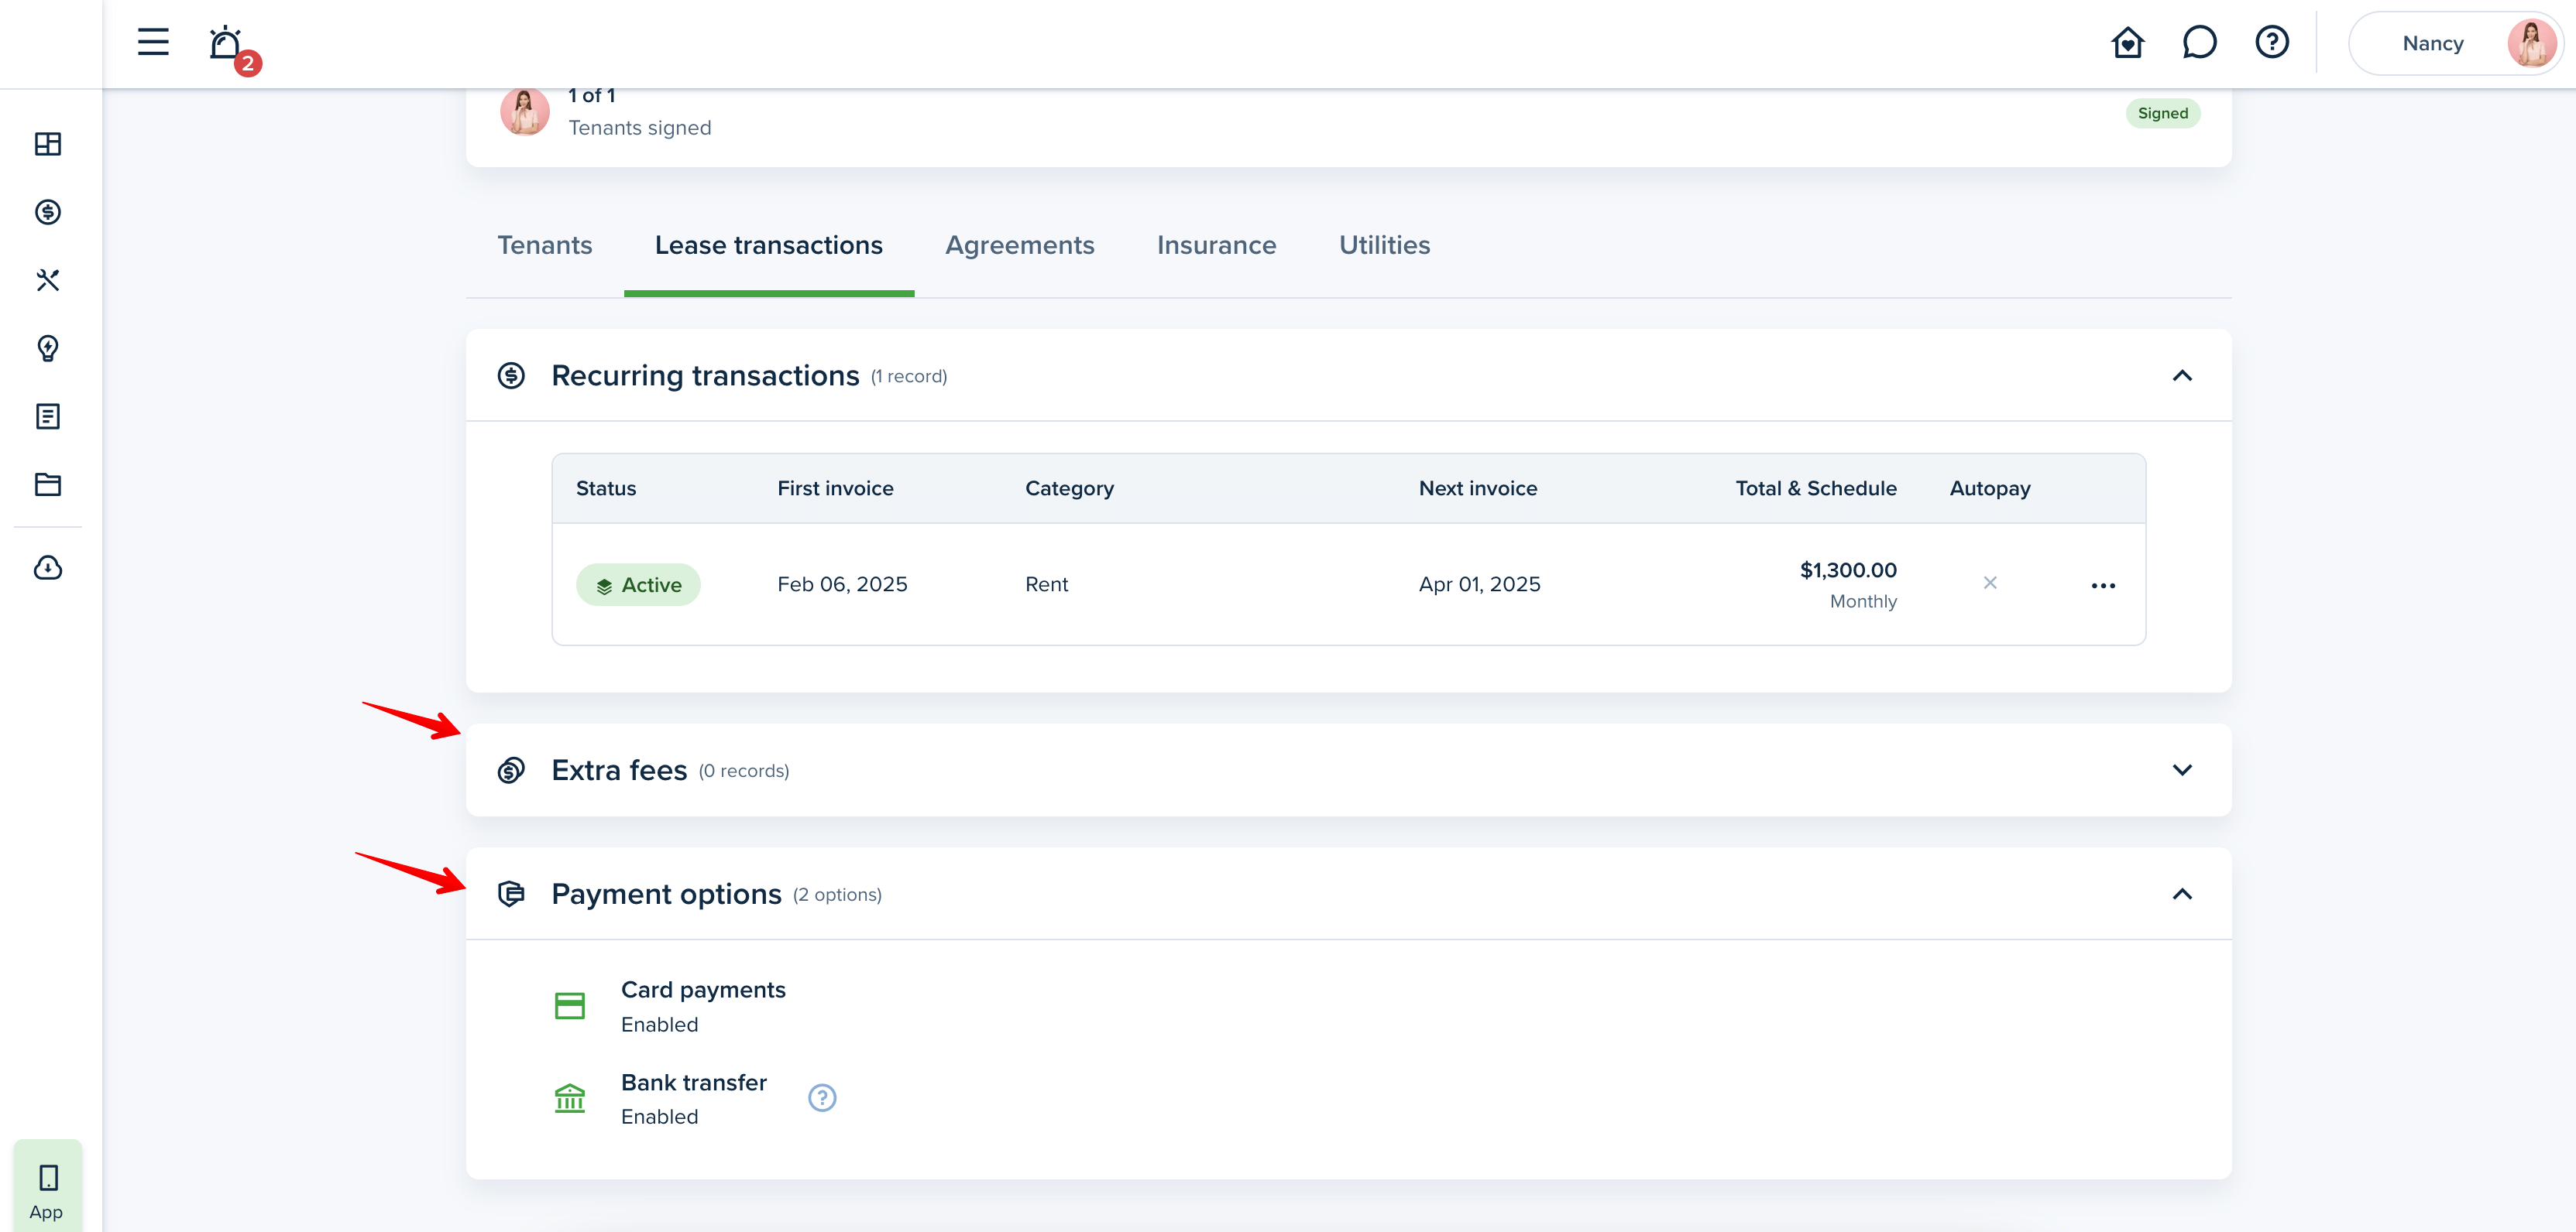Click the Payment options shield icon
The width and height of the screenshot is (2576, 1232).
coord(511,895)
